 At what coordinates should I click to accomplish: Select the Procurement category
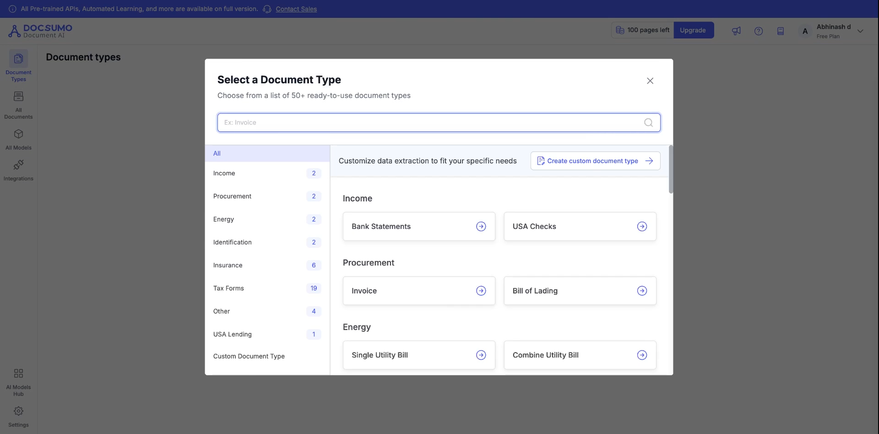click(267, 196)
